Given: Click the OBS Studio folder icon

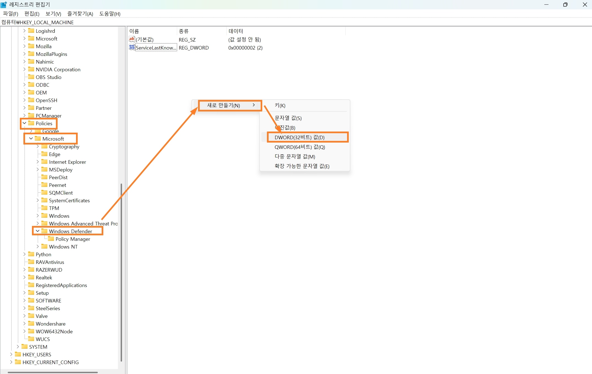Looking at the screenshot, I should 31,77.
